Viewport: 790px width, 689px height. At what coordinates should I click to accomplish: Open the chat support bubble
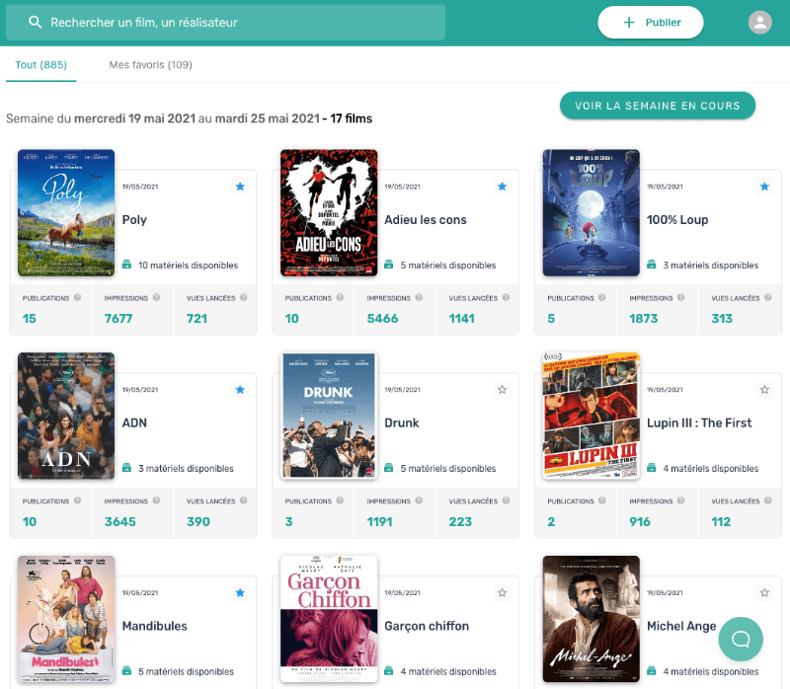[740, 639]
